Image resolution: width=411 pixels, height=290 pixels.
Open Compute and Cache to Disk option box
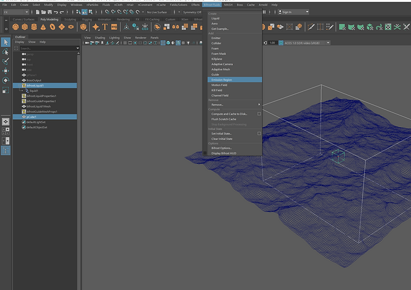pos(259,114)
